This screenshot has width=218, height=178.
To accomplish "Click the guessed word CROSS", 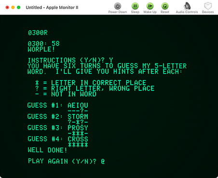I will coord(78,139).
